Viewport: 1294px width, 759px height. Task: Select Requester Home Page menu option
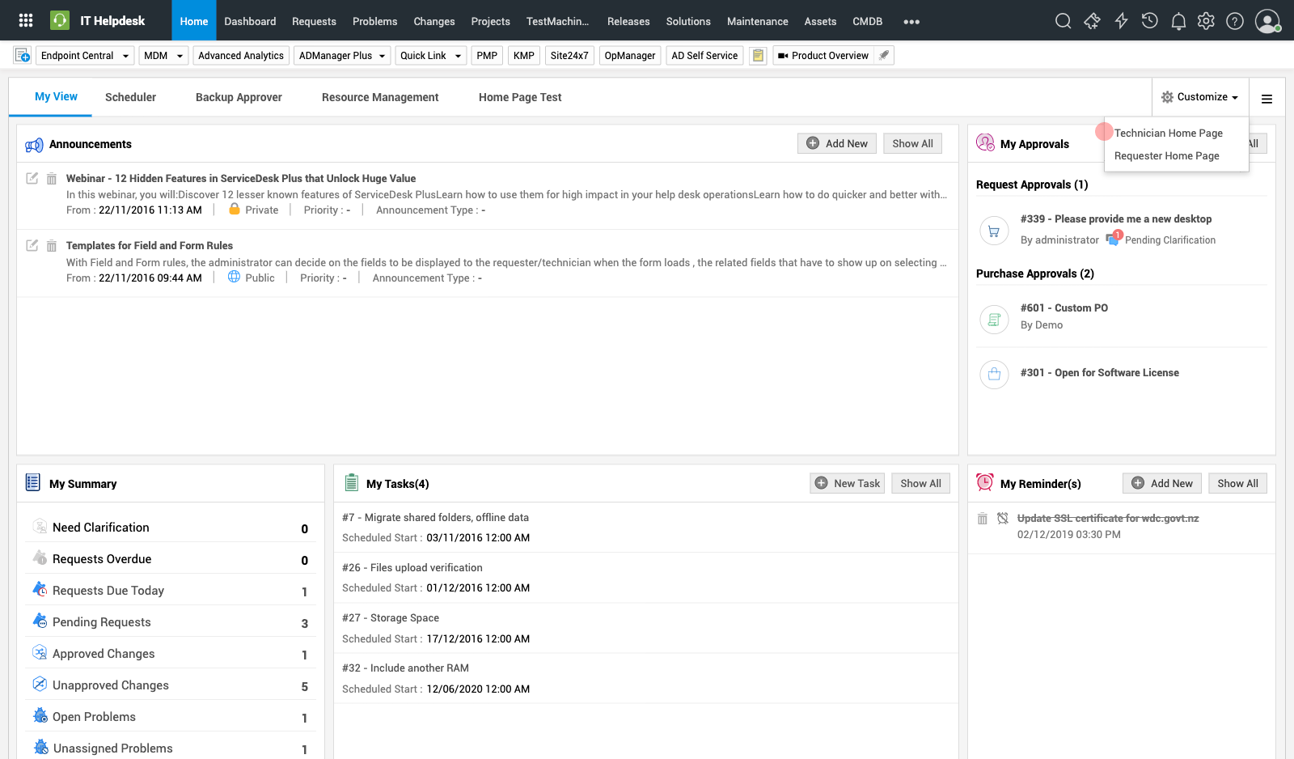click(x=1166, y=156)
